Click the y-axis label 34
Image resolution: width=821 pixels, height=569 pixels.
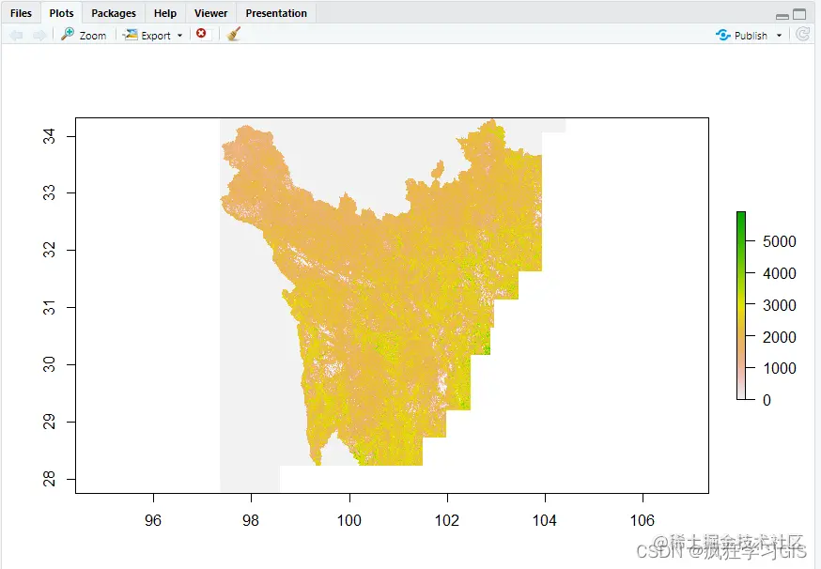pyautogui.click(x=49, y=136)
